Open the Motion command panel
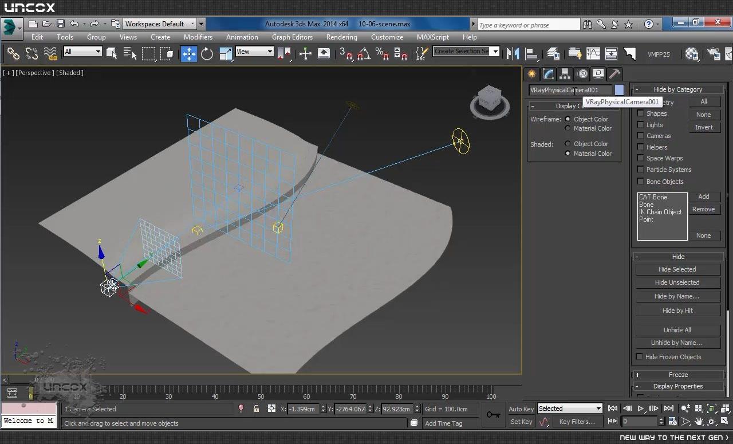The image size is (733, 444). (582, 73)
